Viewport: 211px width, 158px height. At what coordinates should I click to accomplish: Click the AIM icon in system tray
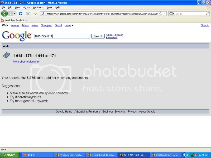tap(196, 155)
